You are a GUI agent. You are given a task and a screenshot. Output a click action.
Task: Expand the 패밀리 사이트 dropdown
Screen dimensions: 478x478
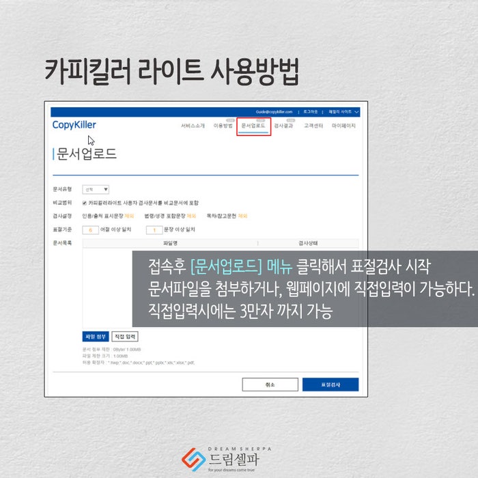[343, 112]
